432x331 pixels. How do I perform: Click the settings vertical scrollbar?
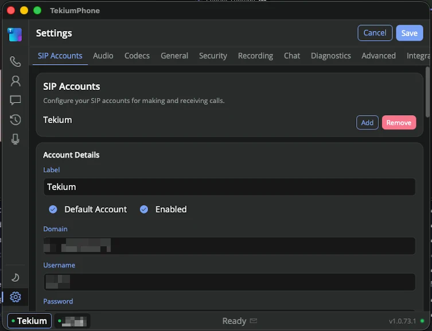tap(427, 92)
